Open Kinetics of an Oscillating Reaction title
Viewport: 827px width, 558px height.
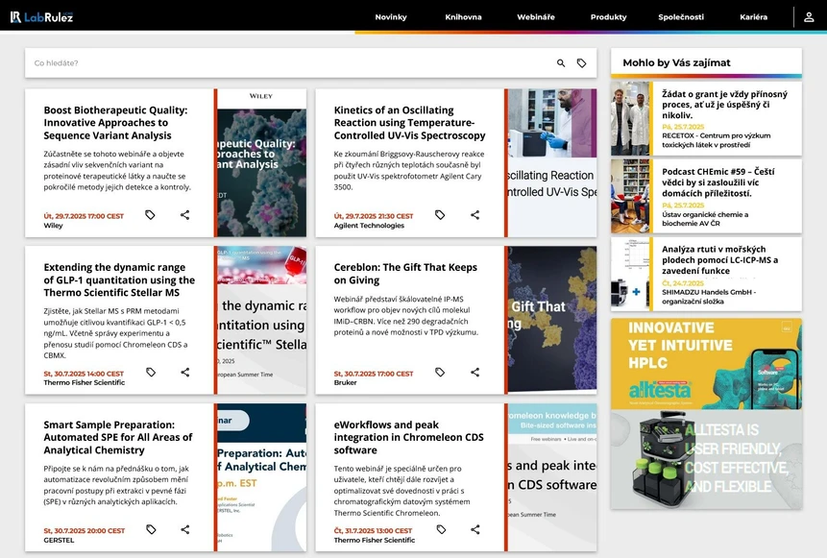409,123
